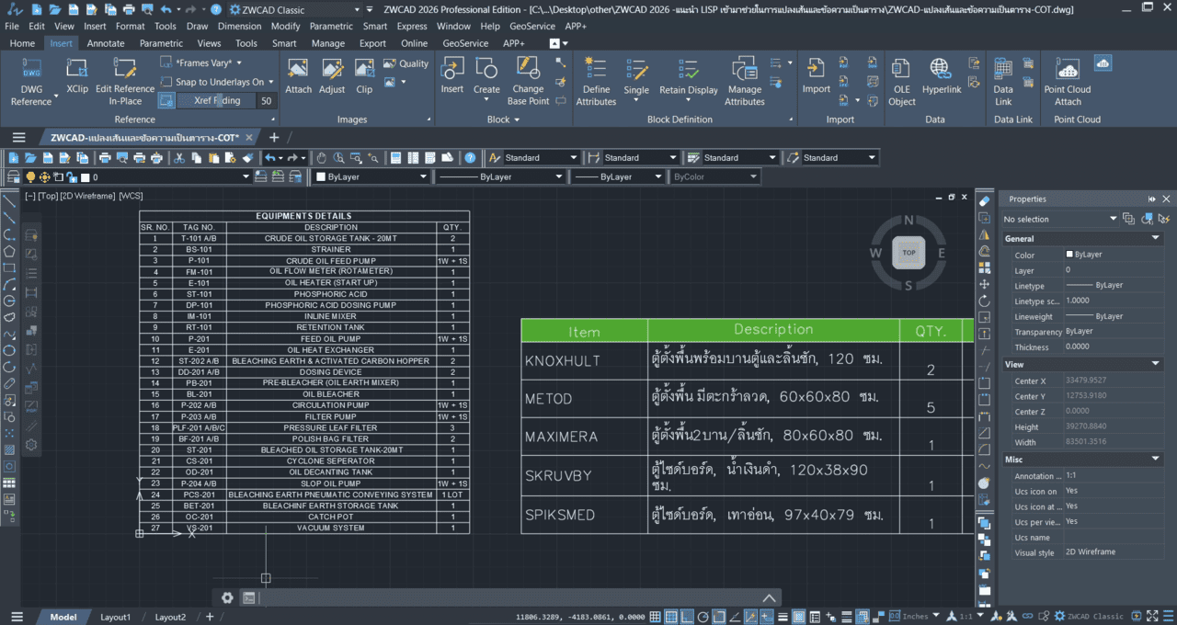Click the OLE Object icon
This screenshot has width=1177, height=625.
(901, 70)
